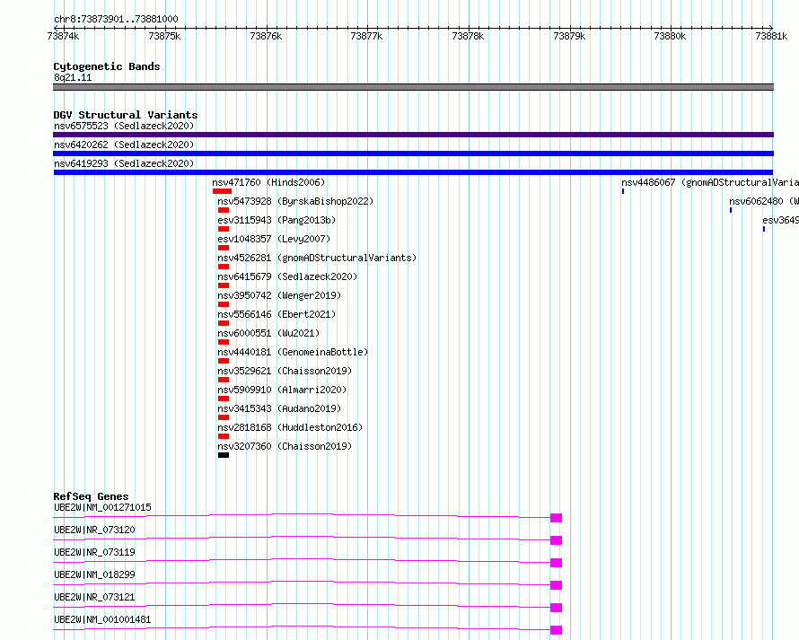Click the 73878k ruler tick label
This screenshot has height=640, width=799.
[468, 36]
